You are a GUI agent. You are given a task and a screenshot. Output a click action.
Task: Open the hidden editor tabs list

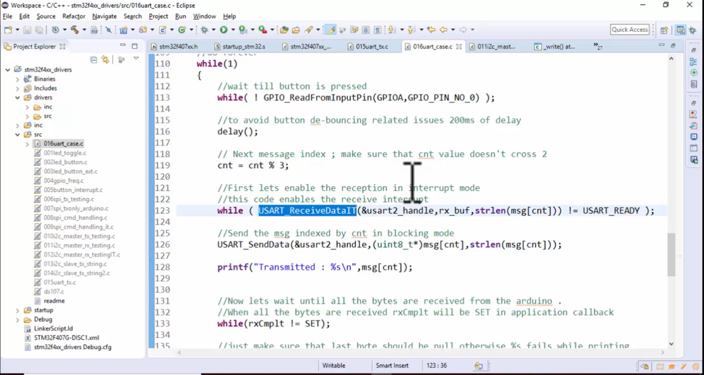coord(598,46)
